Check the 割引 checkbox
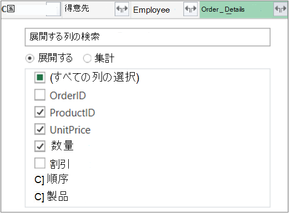 (x=40, y=163)
